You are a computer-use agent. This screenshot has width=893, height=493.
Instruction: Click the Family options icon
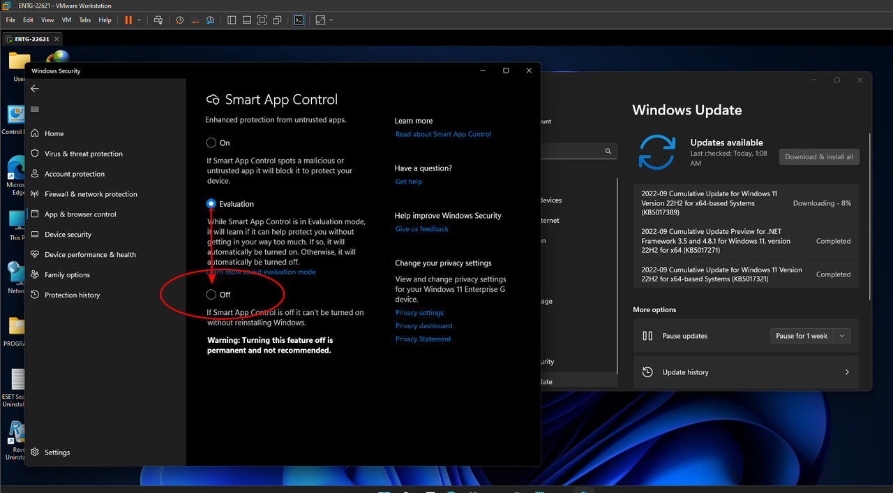[x=35, y=275]
